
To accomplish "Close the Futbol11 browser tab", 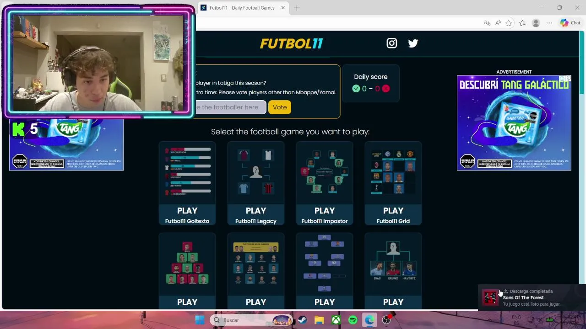I will tap(283, 8).
